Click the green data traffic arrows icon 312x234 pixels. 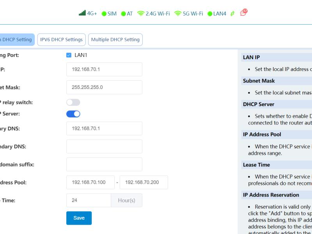point(232,14)
